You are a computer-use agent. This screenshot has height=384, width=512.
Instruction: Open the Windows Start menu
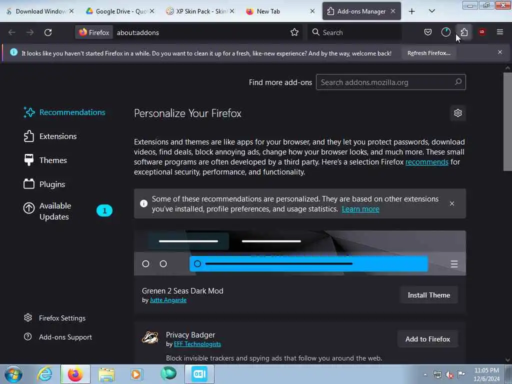point(13,374)
